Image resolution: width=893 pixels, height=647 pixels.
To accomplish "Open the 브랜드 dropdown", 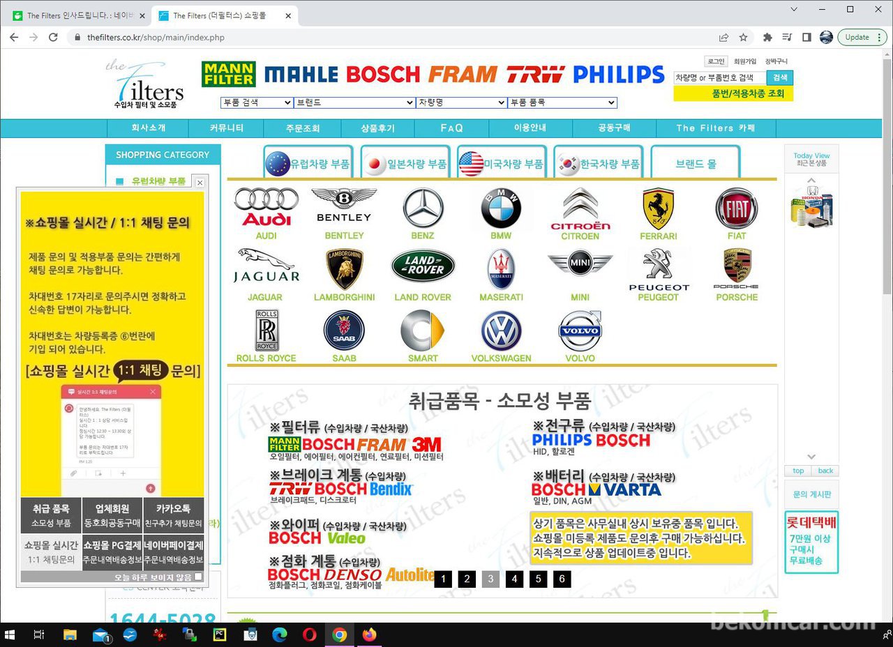I will click(354, 102).
